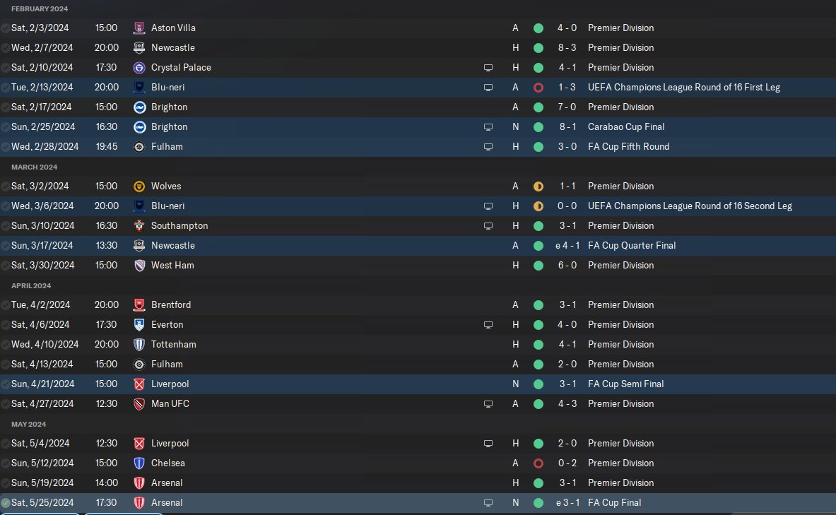
Task: Click the Southampton club badge
Action: click(139, 226)
